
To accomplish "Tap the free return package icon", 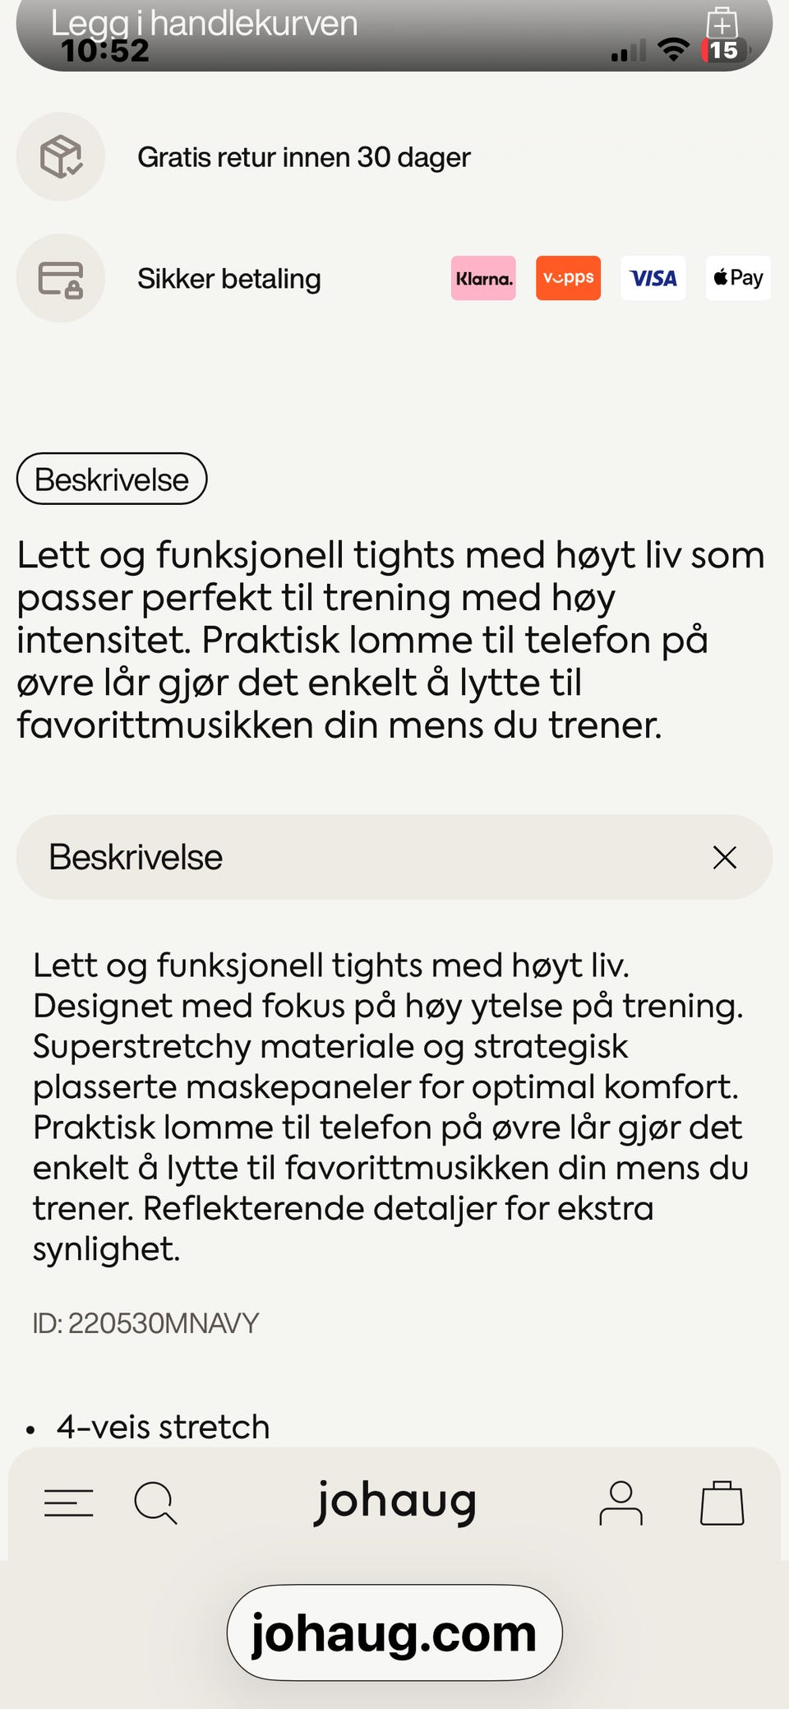I will pyautogui.click(x=61, y=156).
